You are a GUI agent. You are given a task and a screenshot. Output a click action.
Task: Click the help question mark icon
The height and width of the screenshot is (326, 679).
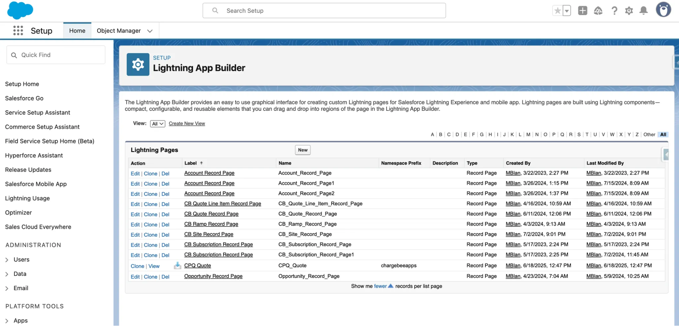[x=614, y=11]
